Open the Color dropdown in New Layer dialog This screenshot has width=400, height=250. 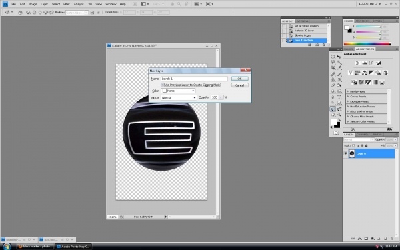pyautogui.click(x=178, y=91)
